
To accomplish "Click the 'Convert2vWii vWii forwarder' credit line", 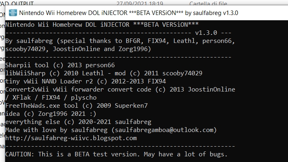I will [x=120, y=90].
